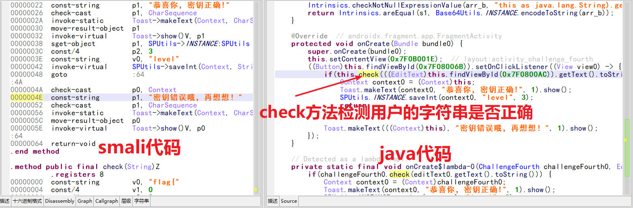Click the :4A label line
The width and height of the screenshot is (633, 208).
point(17,82)
